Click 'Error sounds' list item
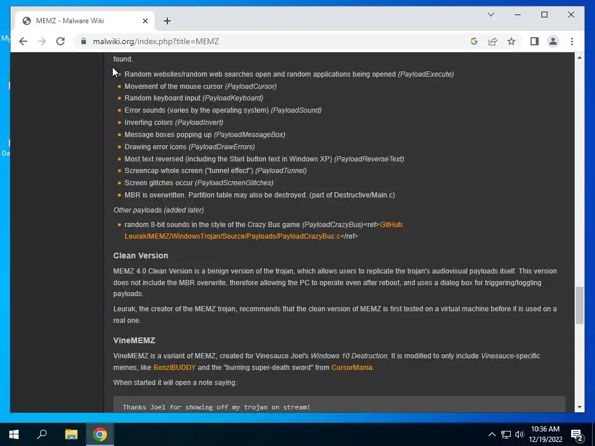Image resolution: width=595 pixels, height=446 pixels. [x=223, y=110]
